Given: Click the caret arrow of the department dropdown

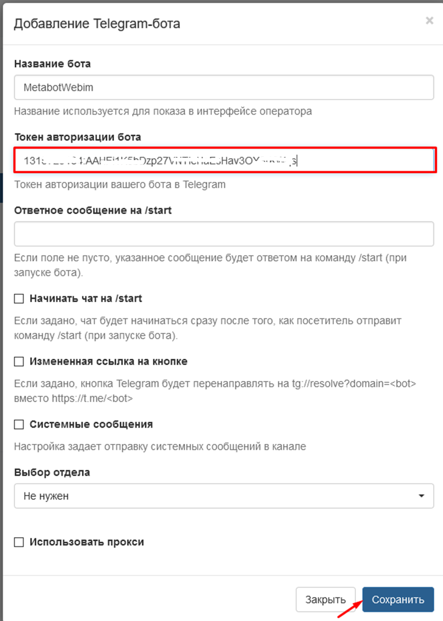Looking at the screenshot, I should [x=421, y=496].
